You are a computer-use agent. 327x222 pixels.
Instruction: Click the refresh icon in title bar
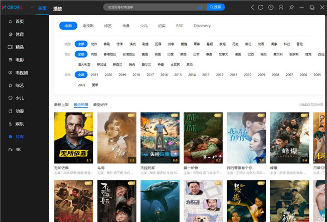click(262, 7)
